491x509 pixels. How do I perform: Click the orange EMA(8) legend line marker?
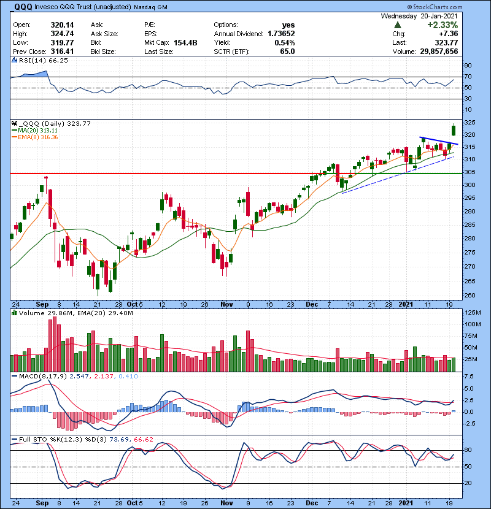pyautogui.click(x=15, y=137)
